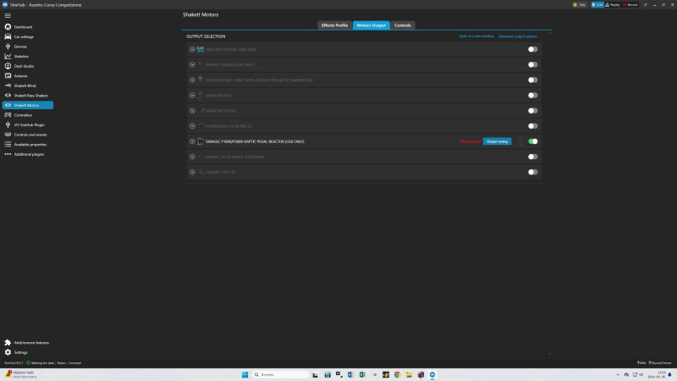Click the Car settings car icon
This screenshot has width=677, height=381.
[x=8, y=36]
